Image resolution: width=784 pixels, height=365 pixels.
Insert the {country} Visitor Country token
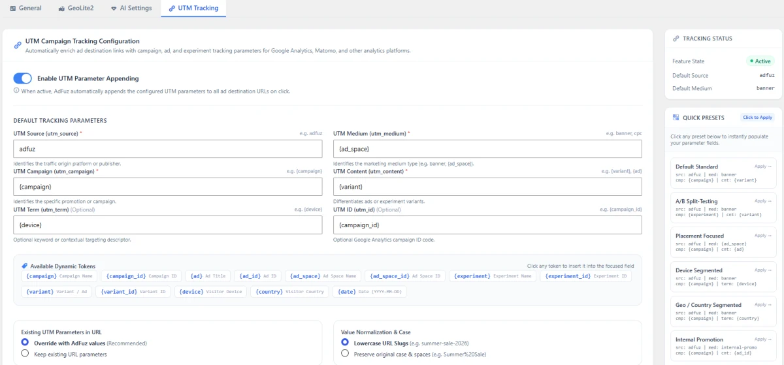290,292
